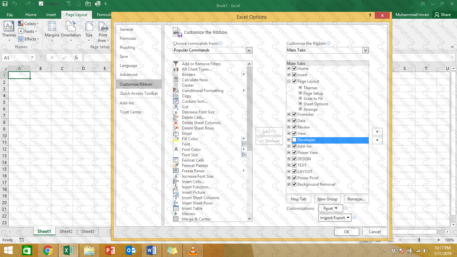
Task: Switch to the Sheet2 worksheet tab
Action: coord(66,232)
